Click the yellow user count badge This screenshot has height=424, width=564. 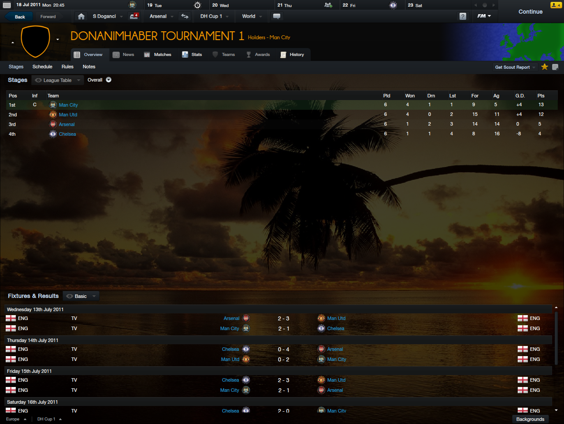coord(556,5)
